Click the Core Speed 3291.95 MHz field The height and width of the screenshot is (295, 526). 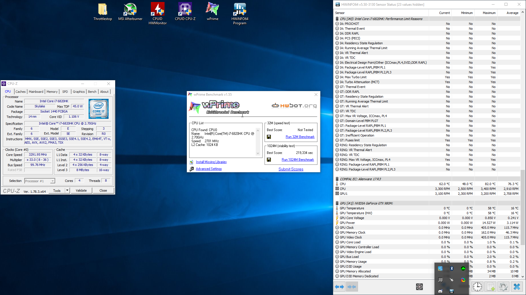click(x=38, y=154)
